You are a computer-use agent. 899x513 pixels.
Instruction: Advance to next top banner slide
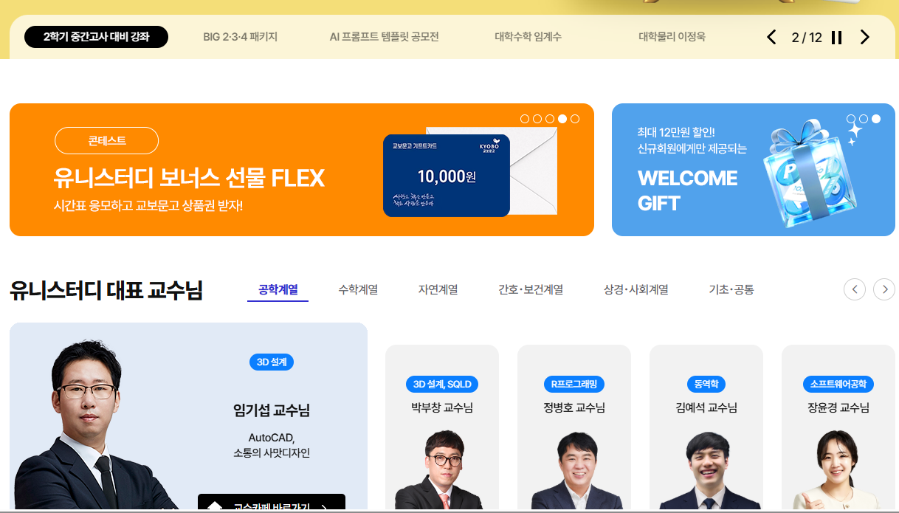click(865, 37)
